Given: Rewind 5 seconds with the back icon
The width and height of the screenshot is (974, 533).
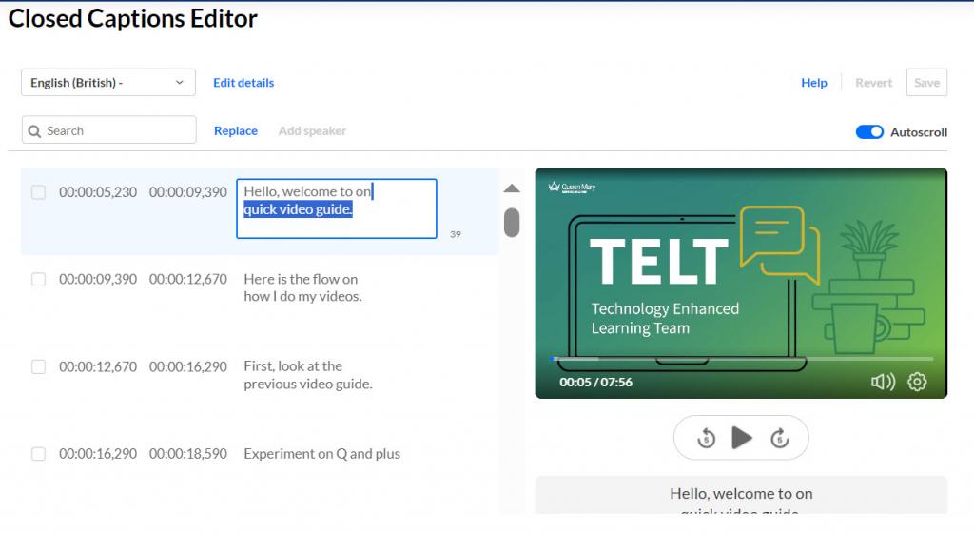Looking at the screenshot, I should [706, 438].
